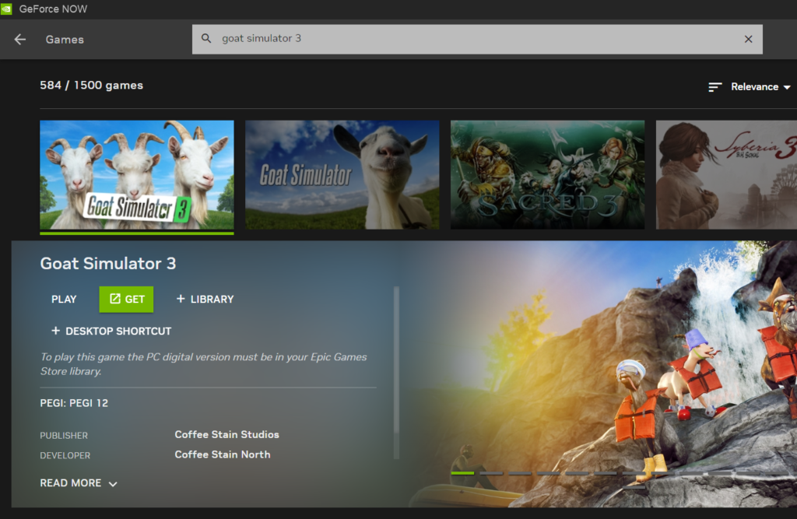Click the green GET button

click(126, 299)
